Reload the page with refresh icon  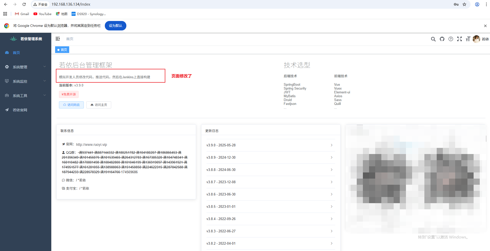[x=24, y=4]
